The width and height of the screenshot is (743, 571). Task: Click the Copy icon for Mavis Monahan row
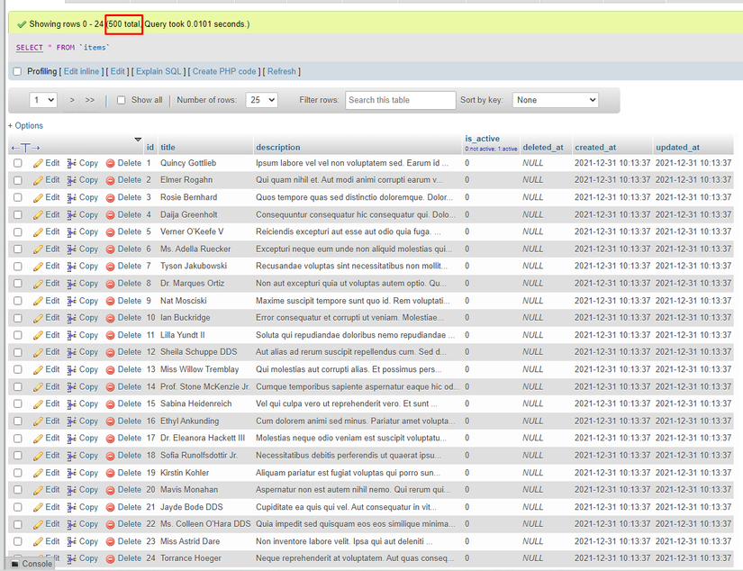[71, 491]
